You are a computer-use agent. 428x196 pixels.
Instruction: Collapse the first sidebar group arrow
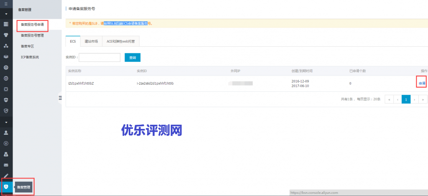point(6,14)
